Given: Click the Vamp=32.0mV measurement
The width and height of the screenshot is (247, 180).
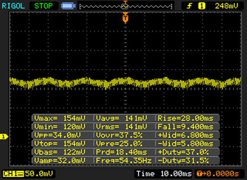Looking at the screenshot, I should (x=60, y=161).
